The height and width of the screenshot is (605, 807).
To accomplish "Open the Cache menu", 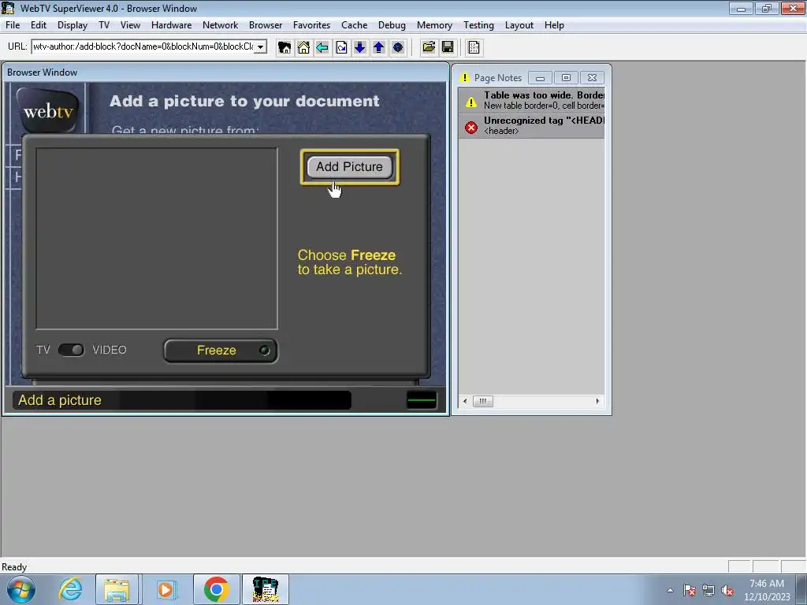I will tap(354, 25).
